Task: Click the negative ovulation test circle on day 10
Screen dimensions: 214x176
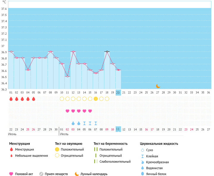Action: (62, 99)
